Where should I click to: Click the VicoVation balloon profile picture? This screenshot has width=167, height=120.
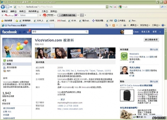[17, 48]
